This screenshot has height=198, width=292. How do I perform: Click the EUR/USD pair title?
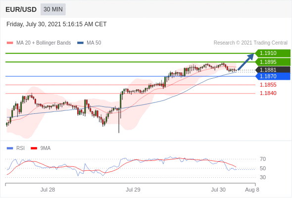coord(21,9)
